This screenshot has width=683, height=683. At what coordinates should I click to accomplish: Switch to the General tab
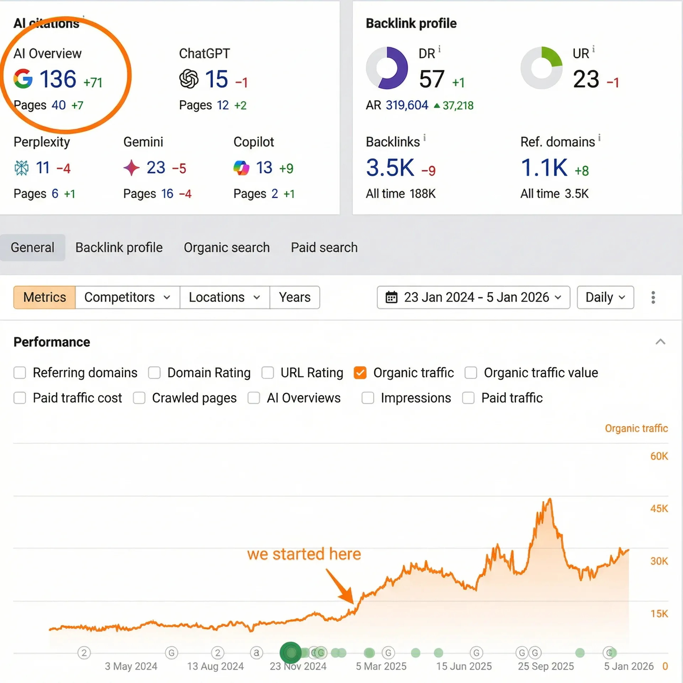[32, 248]
